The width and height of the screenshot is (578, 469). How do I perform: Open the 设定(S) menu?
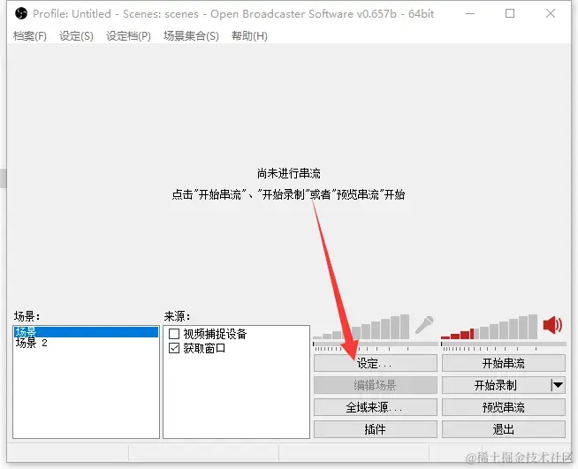[76, 36]
